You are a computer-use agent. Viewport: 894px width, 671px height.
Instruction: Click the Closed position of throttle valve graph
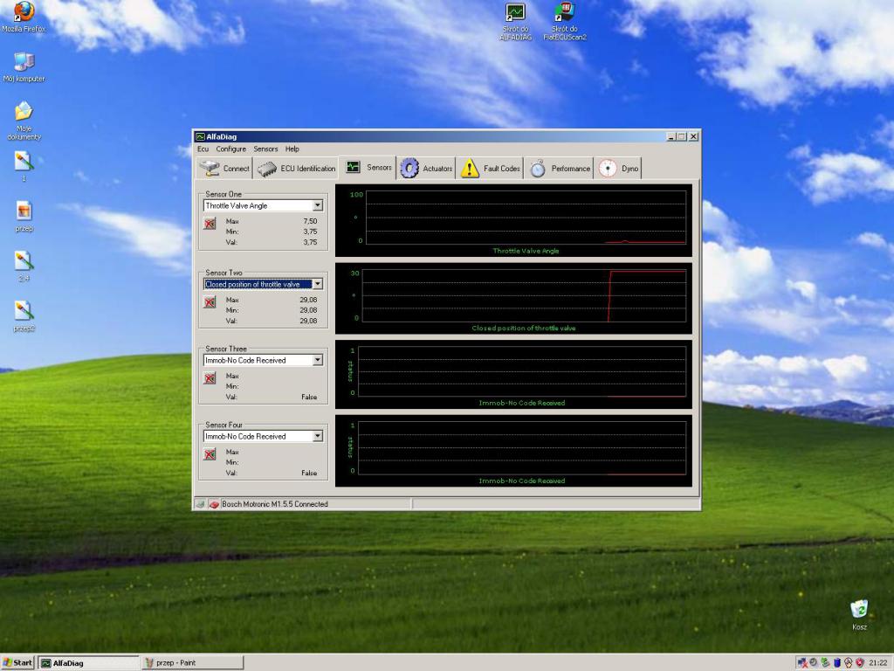tap(513, 299)
